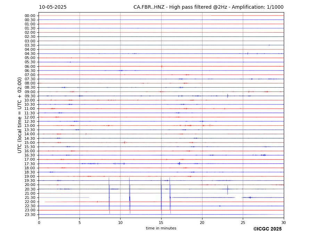Select the 04:00 row label
This screenshot has height=242, width=322.
[x=30, y=50]
